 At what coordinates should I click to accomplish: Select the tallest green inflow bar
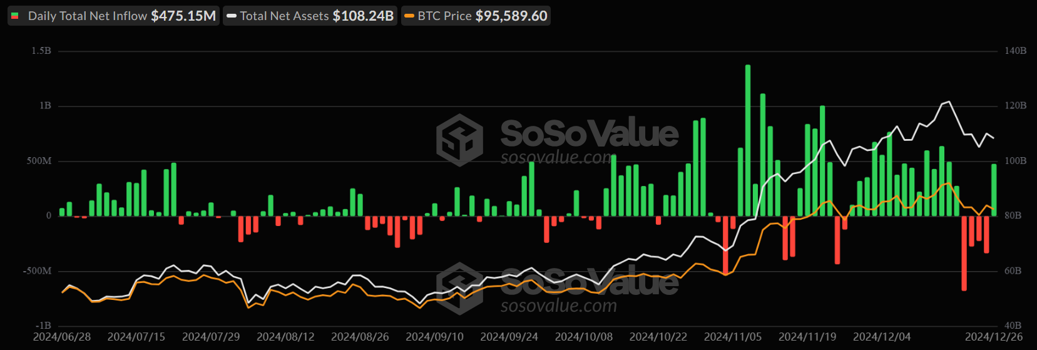click(748, 141)
